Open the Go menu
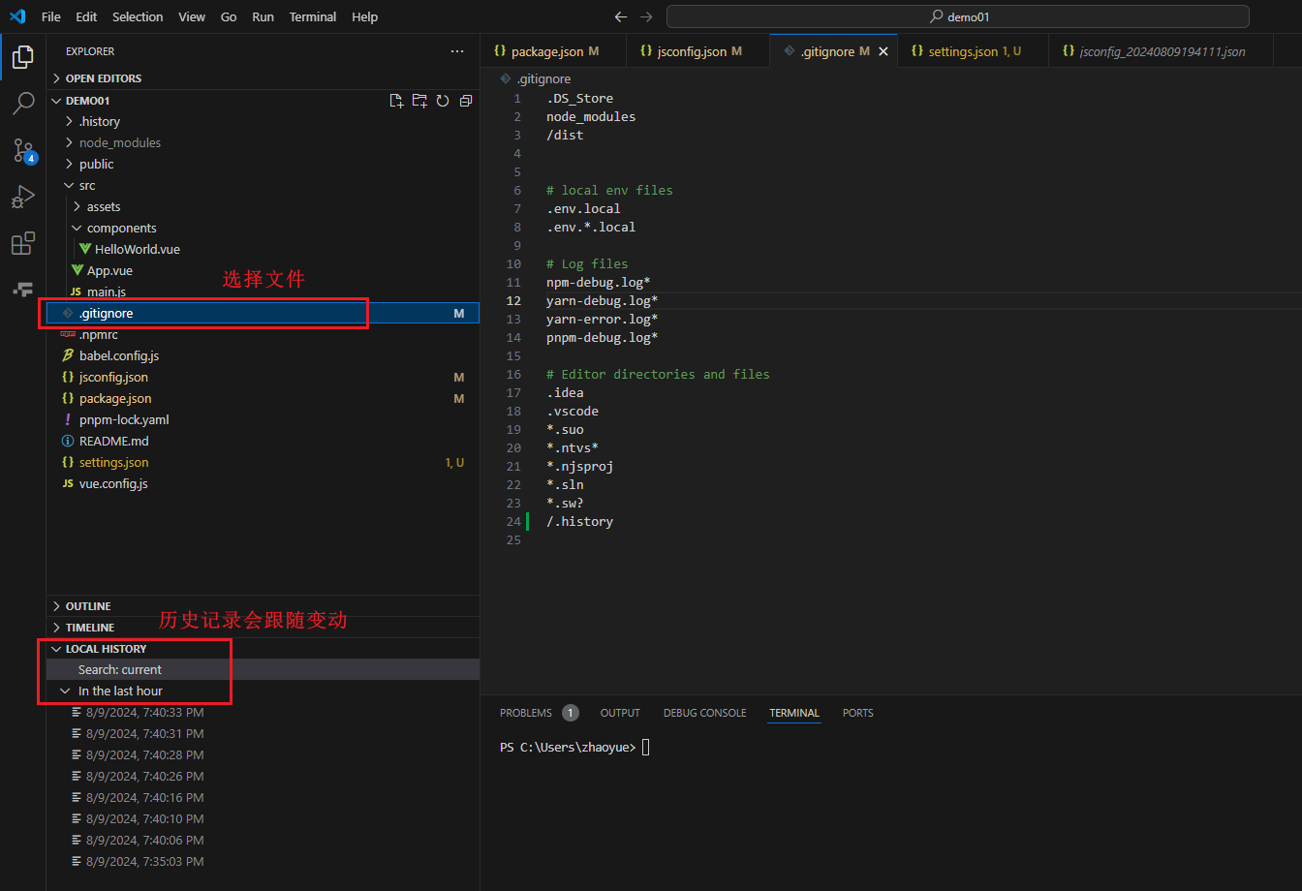Viewport: 1302px width, 891px height. (229, 16)
